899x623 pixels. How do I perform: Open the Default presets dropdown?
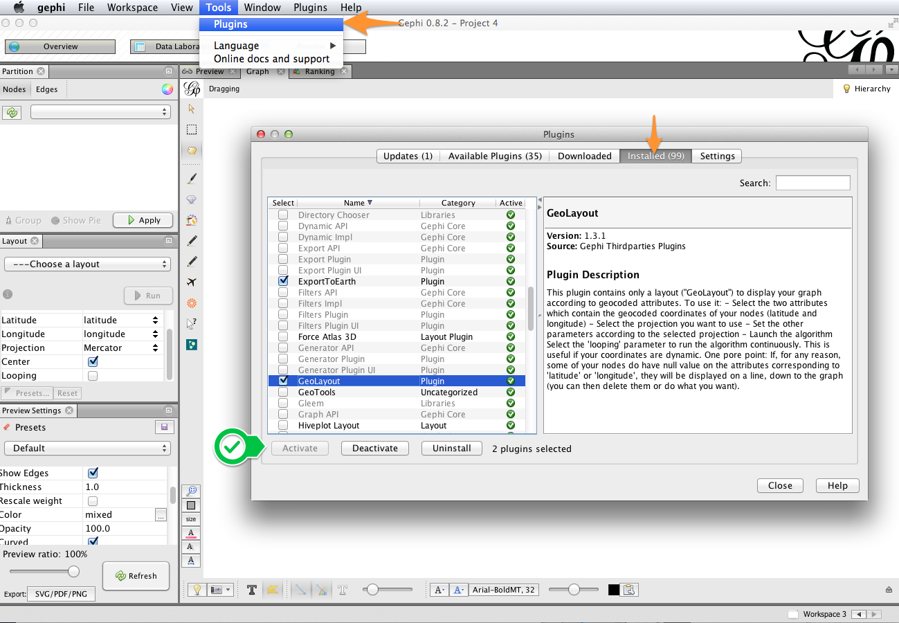click(x=87, y=448)
